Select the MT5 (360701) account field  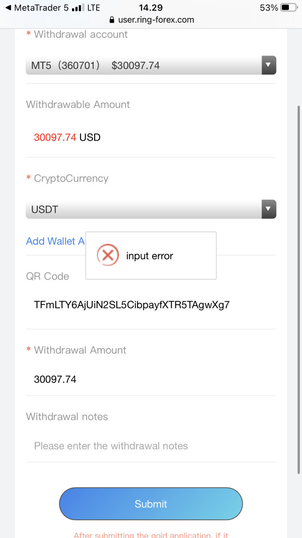(151, 65)
